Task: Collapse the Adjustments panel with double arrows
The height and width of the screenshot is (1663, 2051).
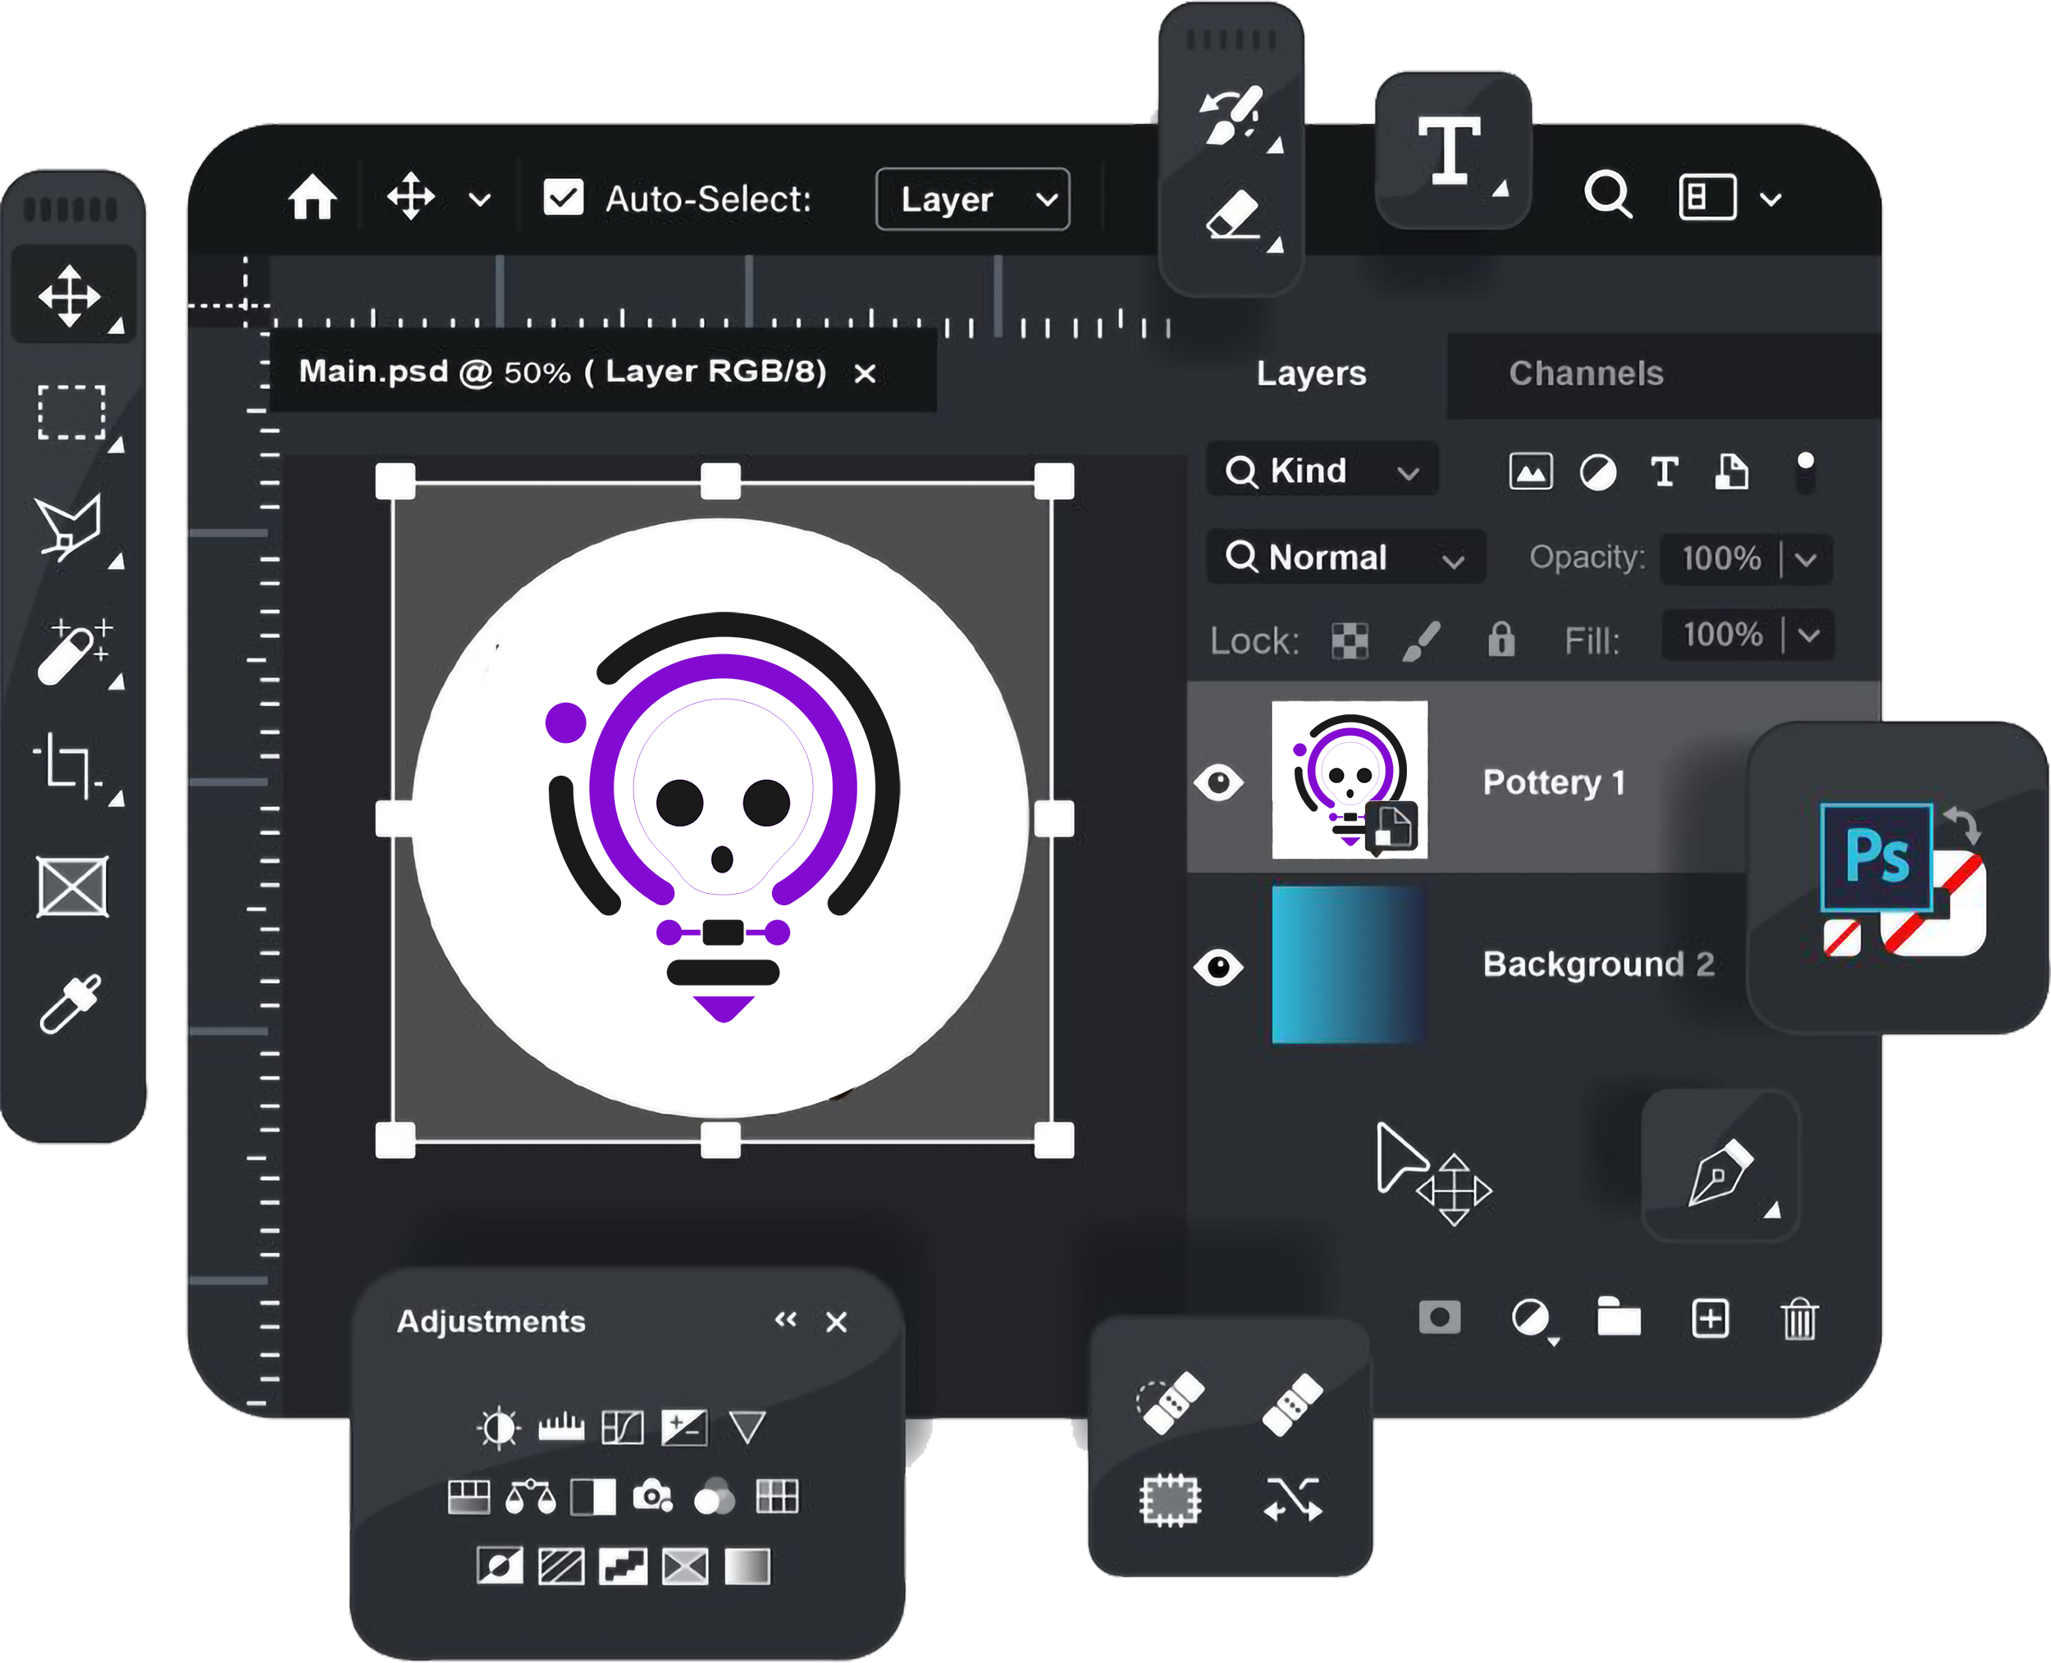Action: (x=785, y=1320)
